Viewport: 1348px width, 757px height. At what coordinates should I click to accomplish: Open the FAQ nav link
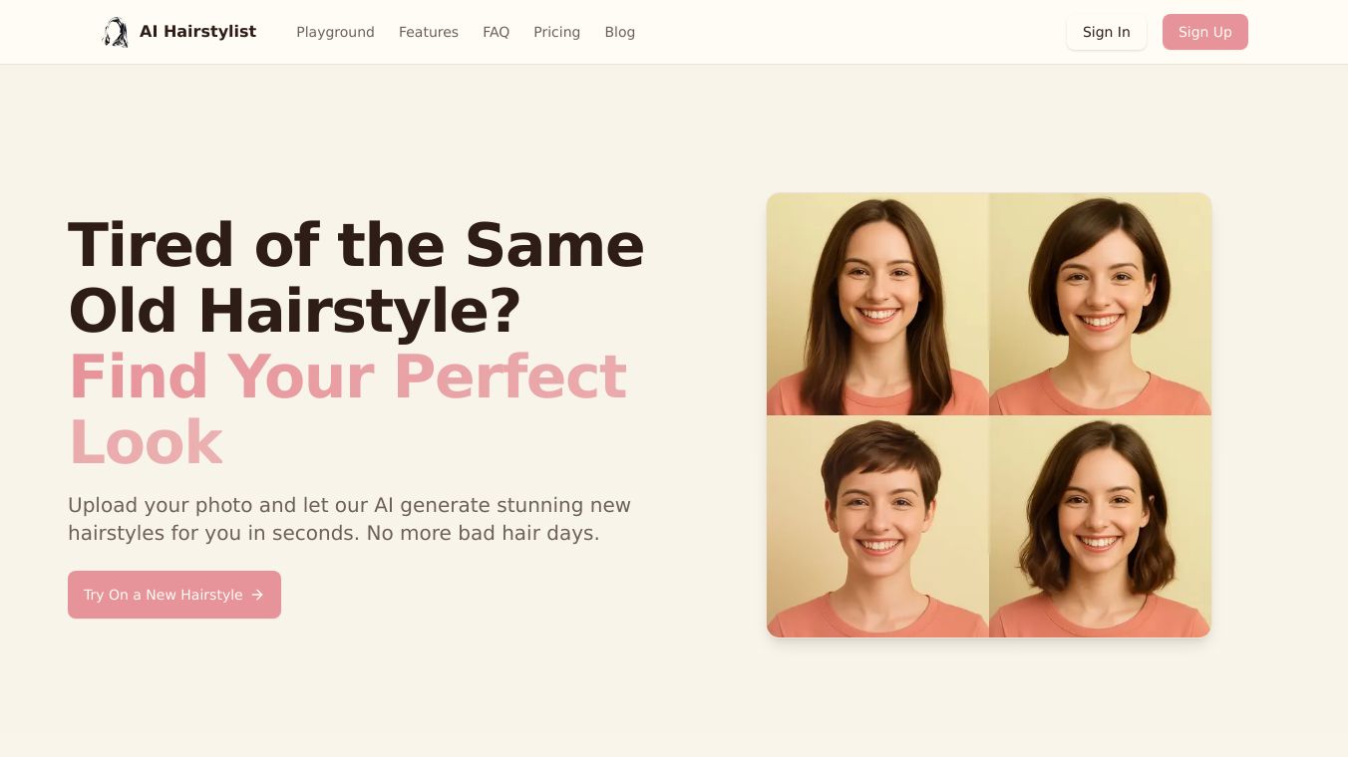496,32
